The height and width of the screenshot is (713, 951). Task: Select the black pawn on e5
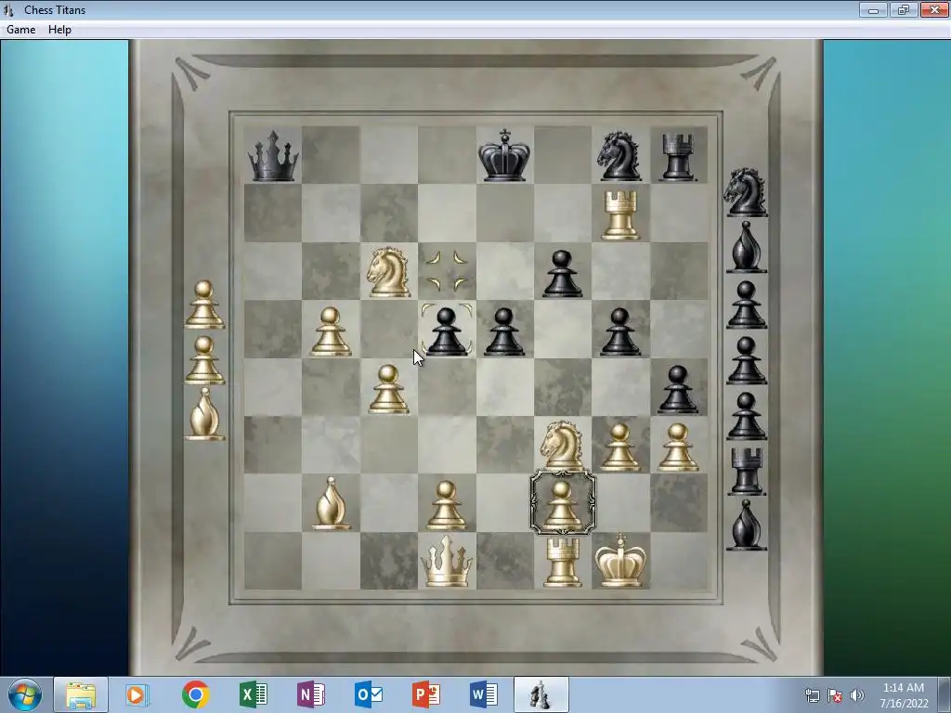point(504,331)
